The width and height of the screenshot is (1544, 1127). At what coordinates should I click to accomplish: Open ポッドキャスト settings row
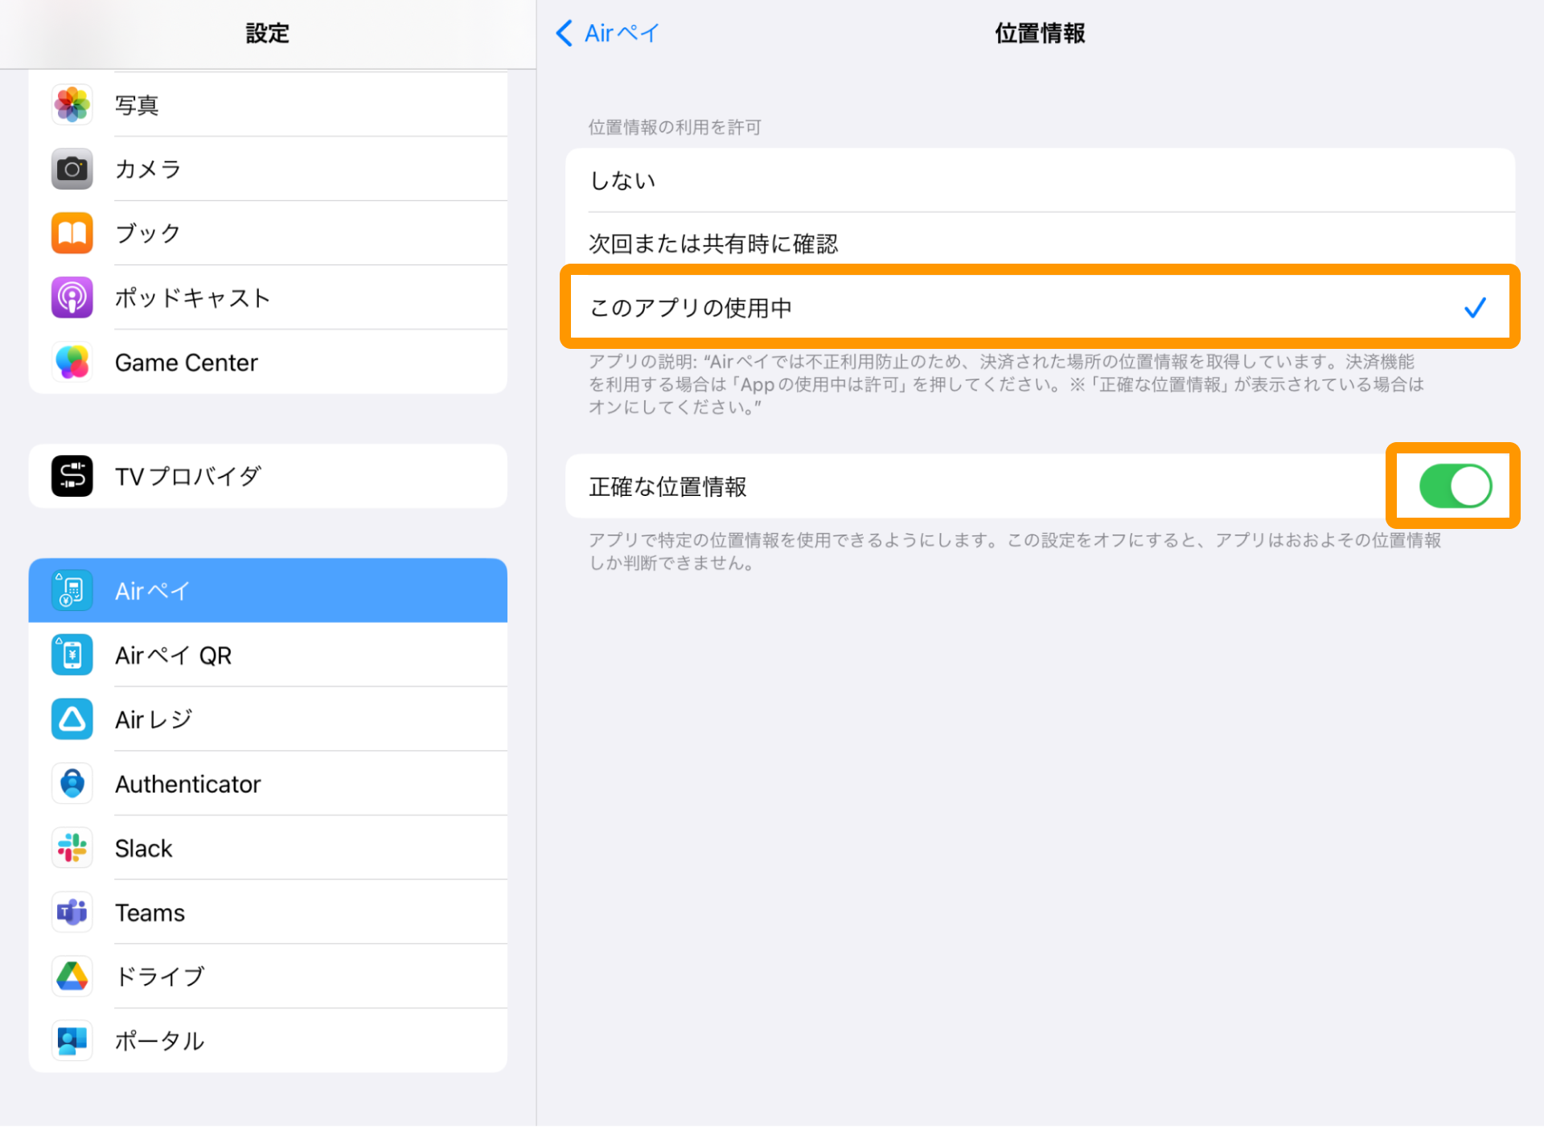tap(268, 297)
